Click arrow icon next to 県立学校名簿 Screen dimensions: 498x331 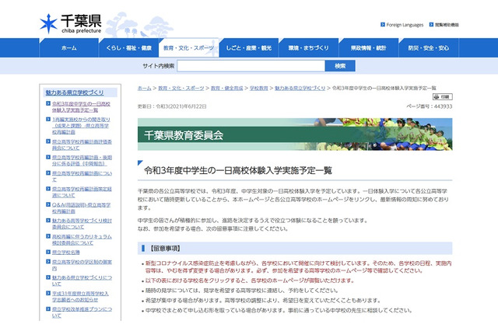[48, 252]
